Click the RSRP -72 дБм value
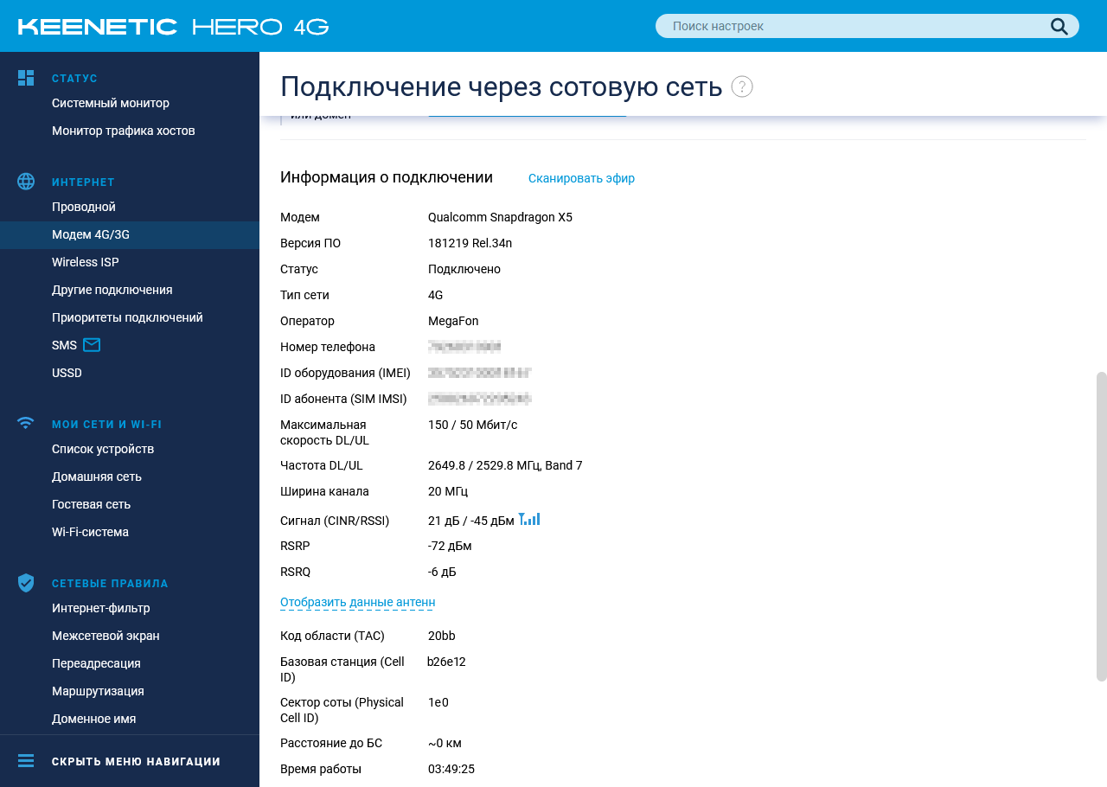Screen dimensions: 1107x787 tap(450, 546)
